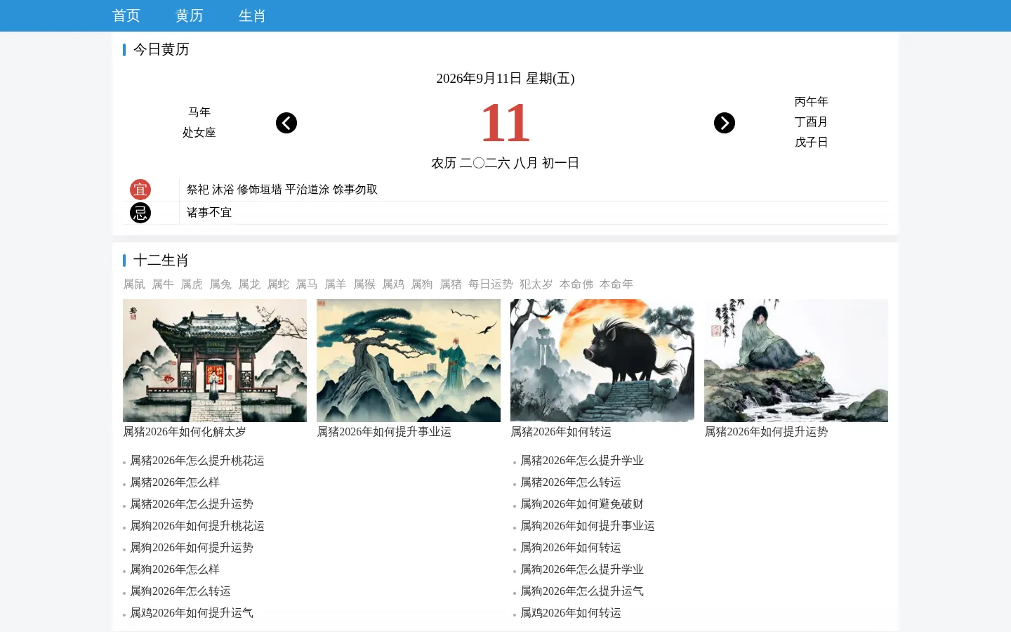The image size is (1011, 632).
Task: Open the pine tree and scholar thumbnail
Action: click(x=409, y=360)
